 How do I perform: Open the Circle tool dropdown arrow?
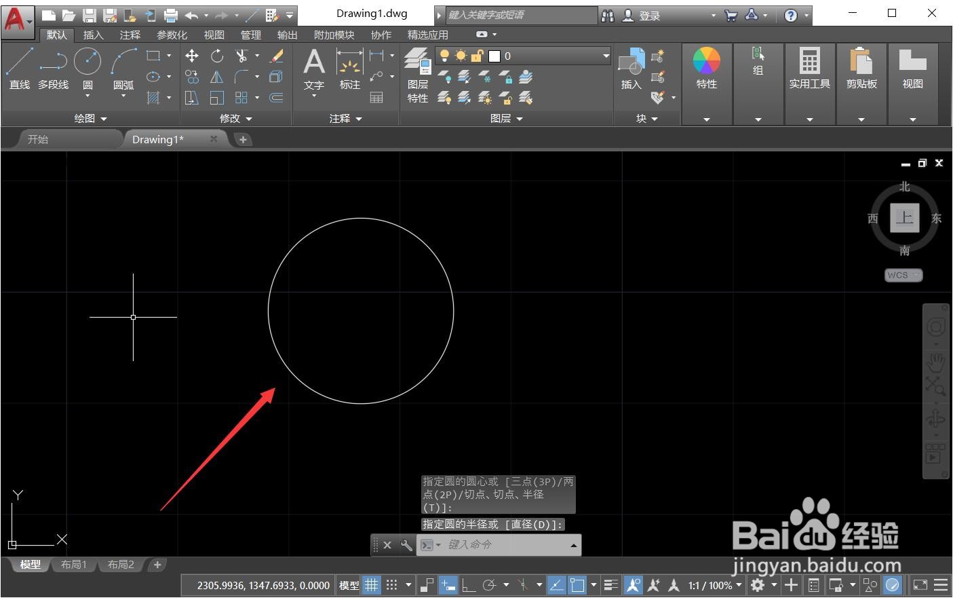[x=87, y=96]
